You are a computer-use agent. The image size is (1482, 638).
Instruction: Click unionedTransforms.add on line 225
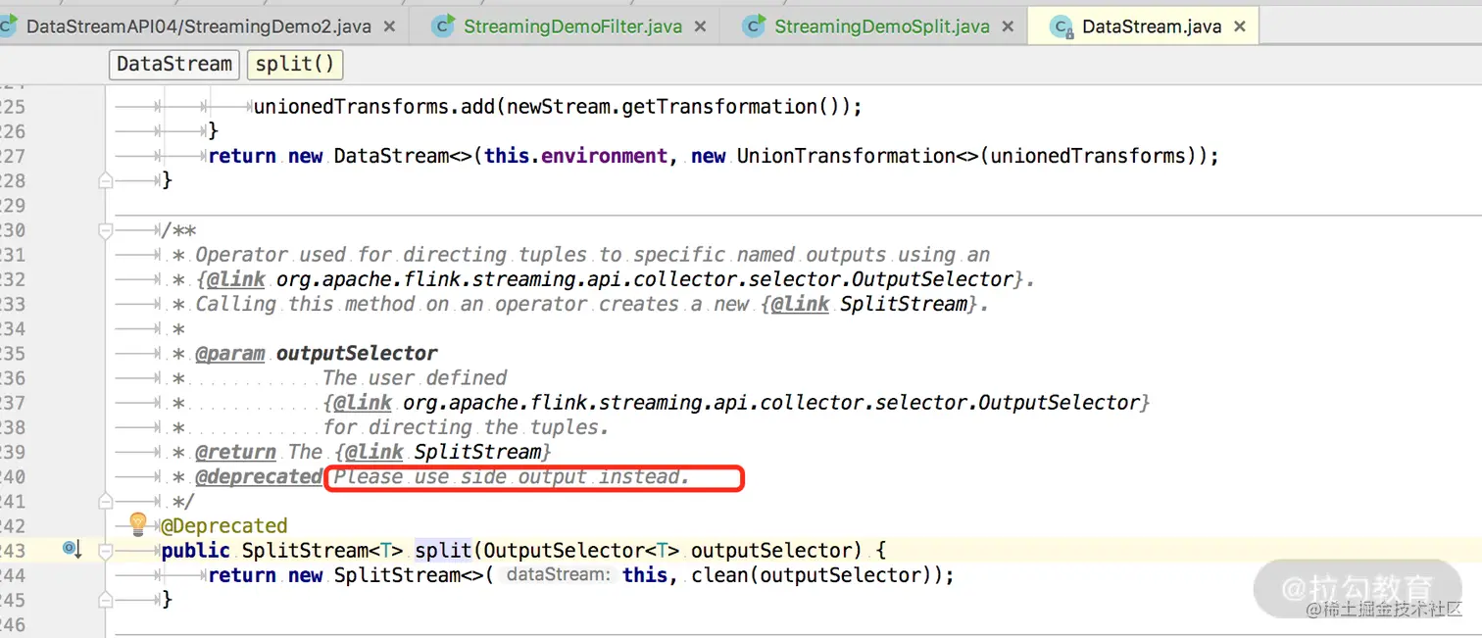point(373,107)
